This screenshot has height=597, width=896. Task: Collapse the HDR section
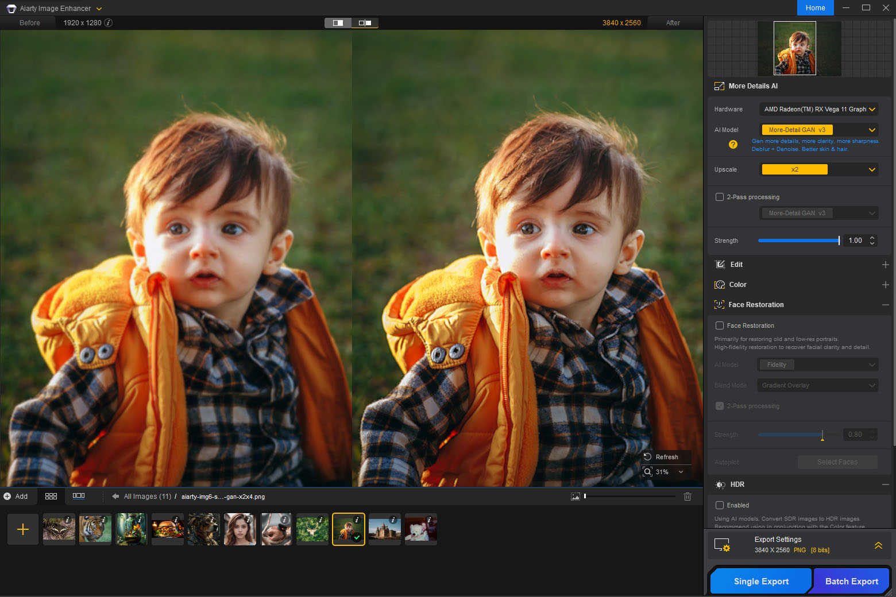tap(885, 485)
